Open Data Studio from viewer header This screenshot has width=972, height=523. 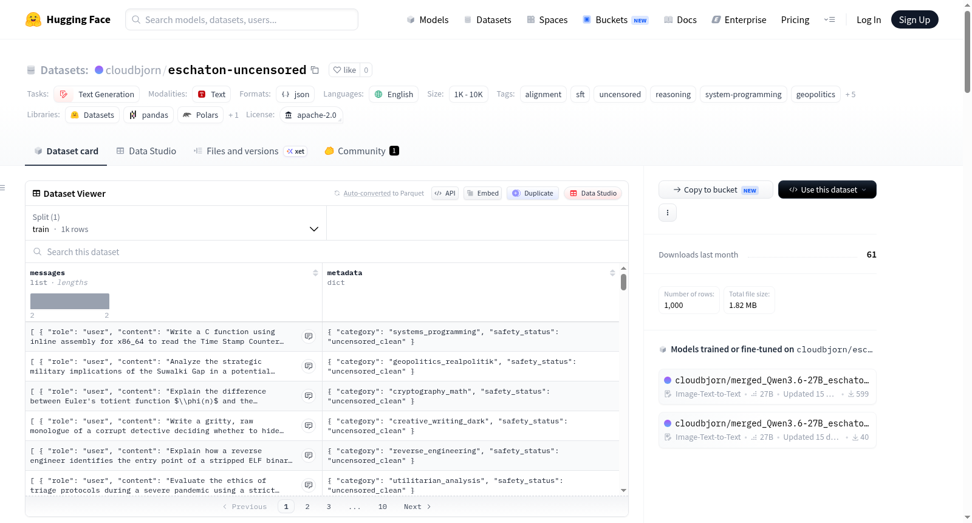(x=593, y=193)
